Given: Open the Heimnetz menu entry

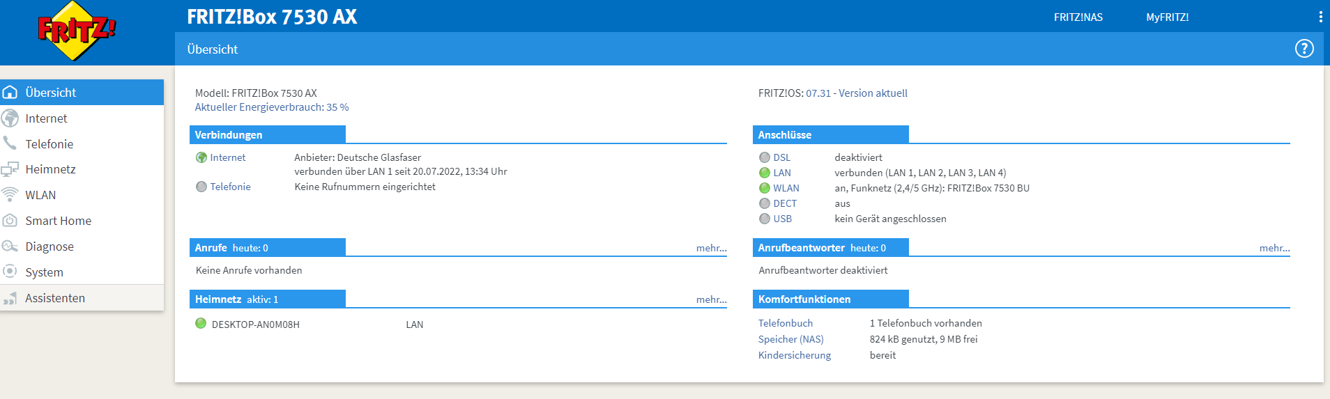Looking at the screenshot, I should coord(82,169).
